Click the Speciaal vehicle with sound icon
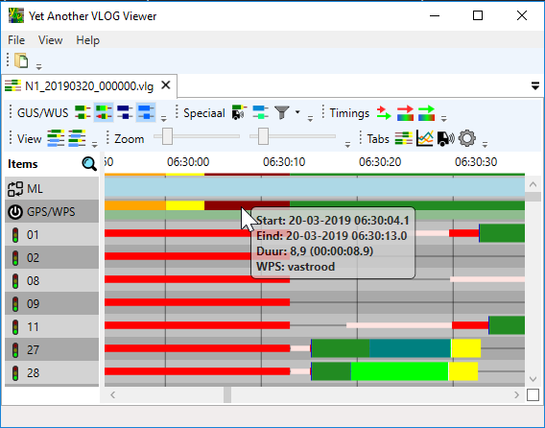 [x=239, y=112]
